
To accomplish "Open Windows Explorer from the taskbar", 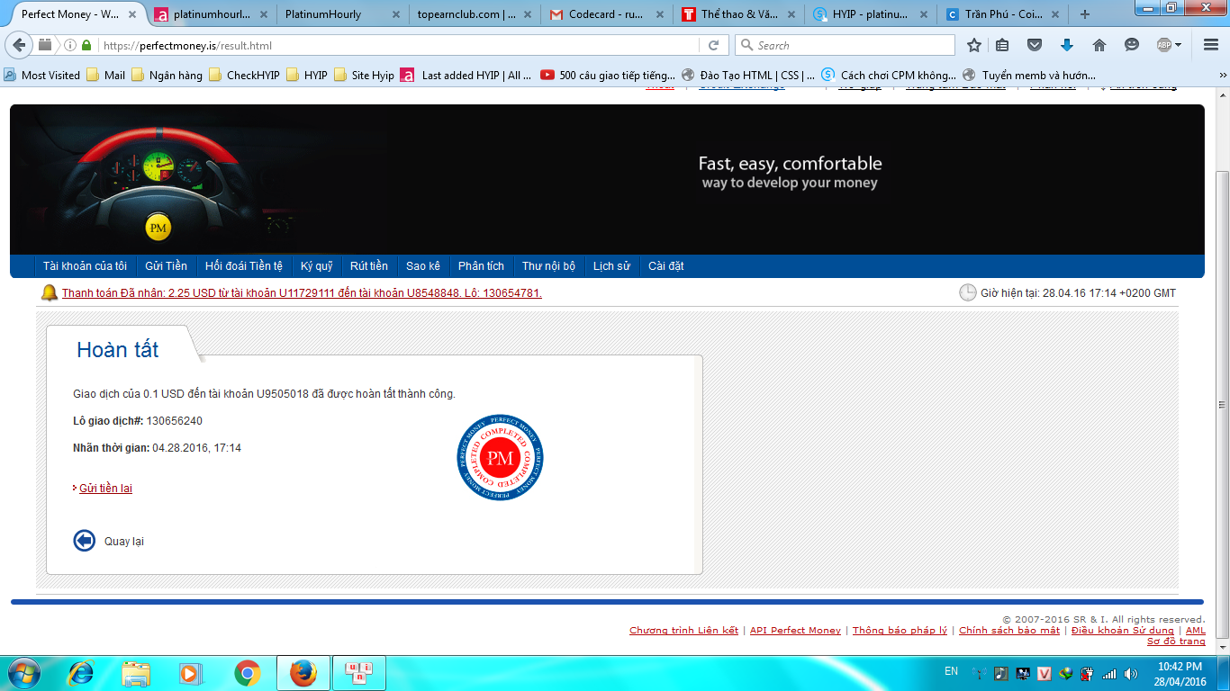I will (136, 673).
